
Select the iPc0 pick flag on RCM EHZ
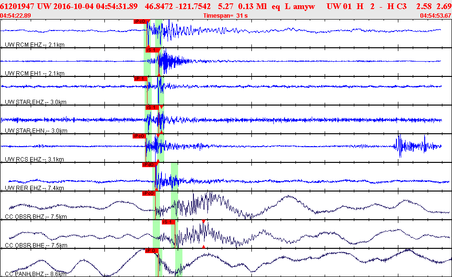140,21
